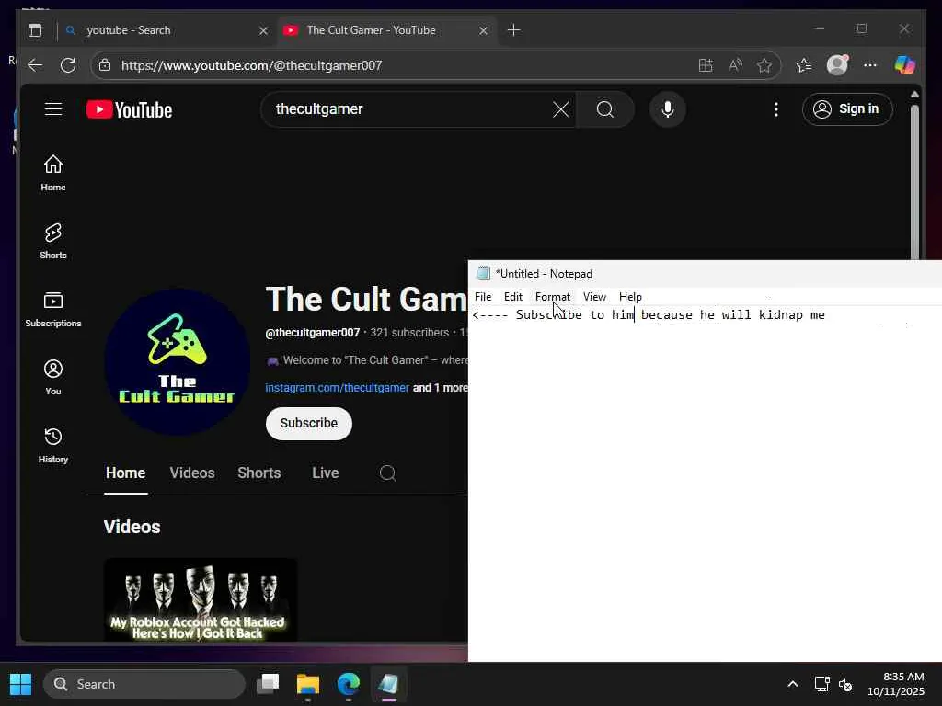Switch to Notepad on the taskbar
The image size is (942, 706).
[388, 684]
